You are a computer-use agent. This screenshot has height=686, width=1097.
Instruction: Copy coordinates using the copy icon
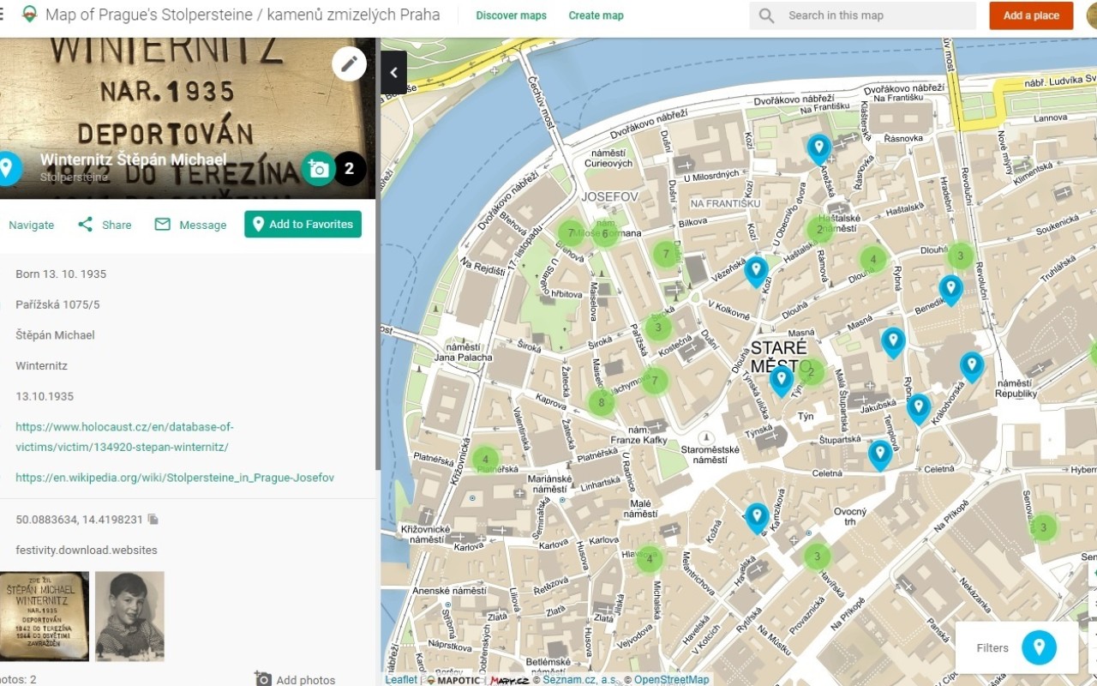[x=153, y=520]
